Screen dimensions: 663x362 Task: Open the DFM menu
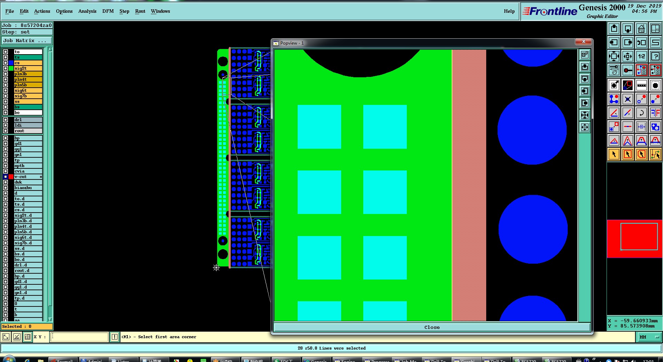coord(108,11)
